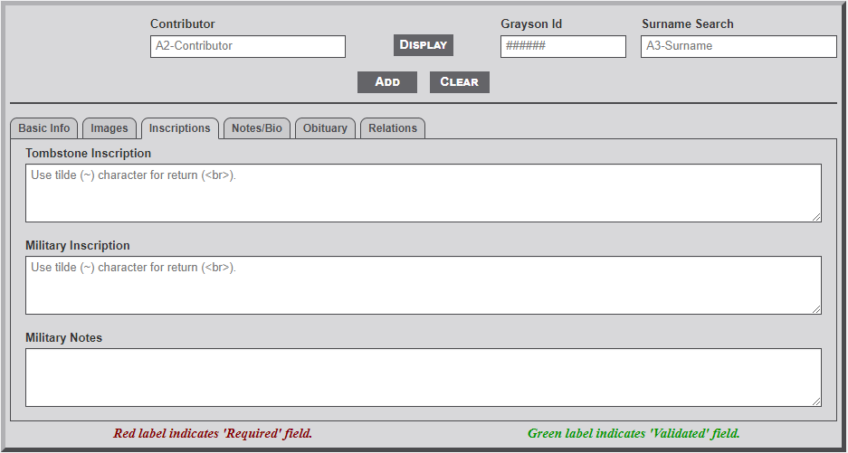
Task: Switch to the Relations tab
Action: click(x=393, y=128)
